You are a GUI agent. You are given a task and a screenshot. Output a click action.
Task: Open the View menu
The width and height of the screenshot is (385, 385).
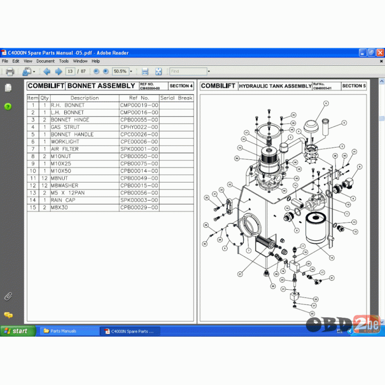click(x=28, y=61)
